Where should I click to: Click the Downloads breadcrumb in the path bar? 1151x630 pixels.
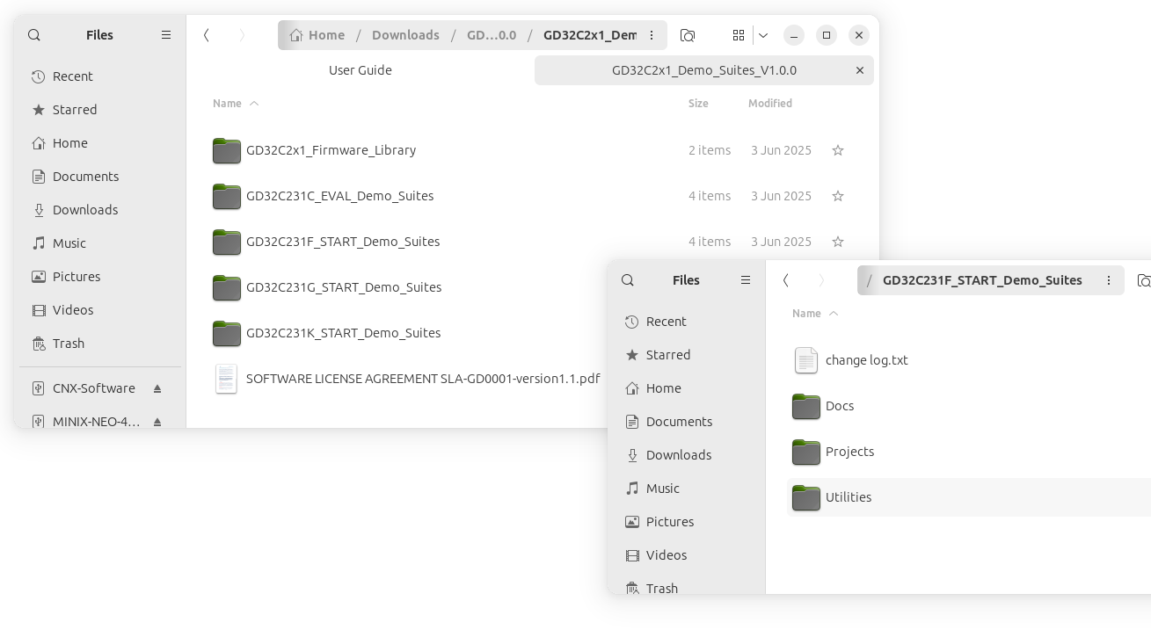[x=405, y=35]
